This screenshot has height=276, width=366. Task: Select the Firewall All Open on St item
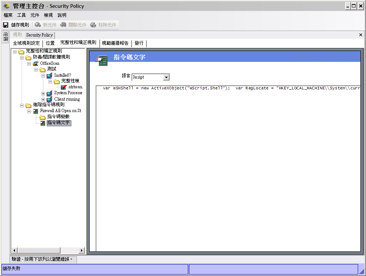coord(61,111)
